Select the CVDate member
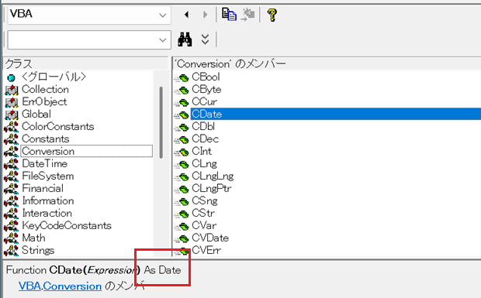The image size is (481, 298). pyautogui.click(x=210, y=238)
